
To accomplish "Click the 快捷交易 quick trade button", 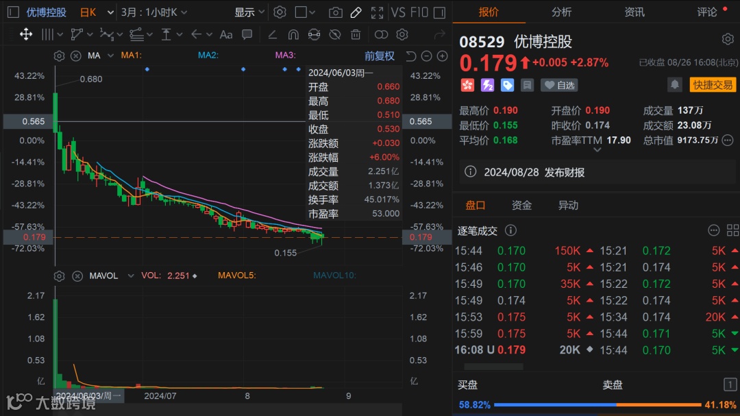I will pos(713,85).
